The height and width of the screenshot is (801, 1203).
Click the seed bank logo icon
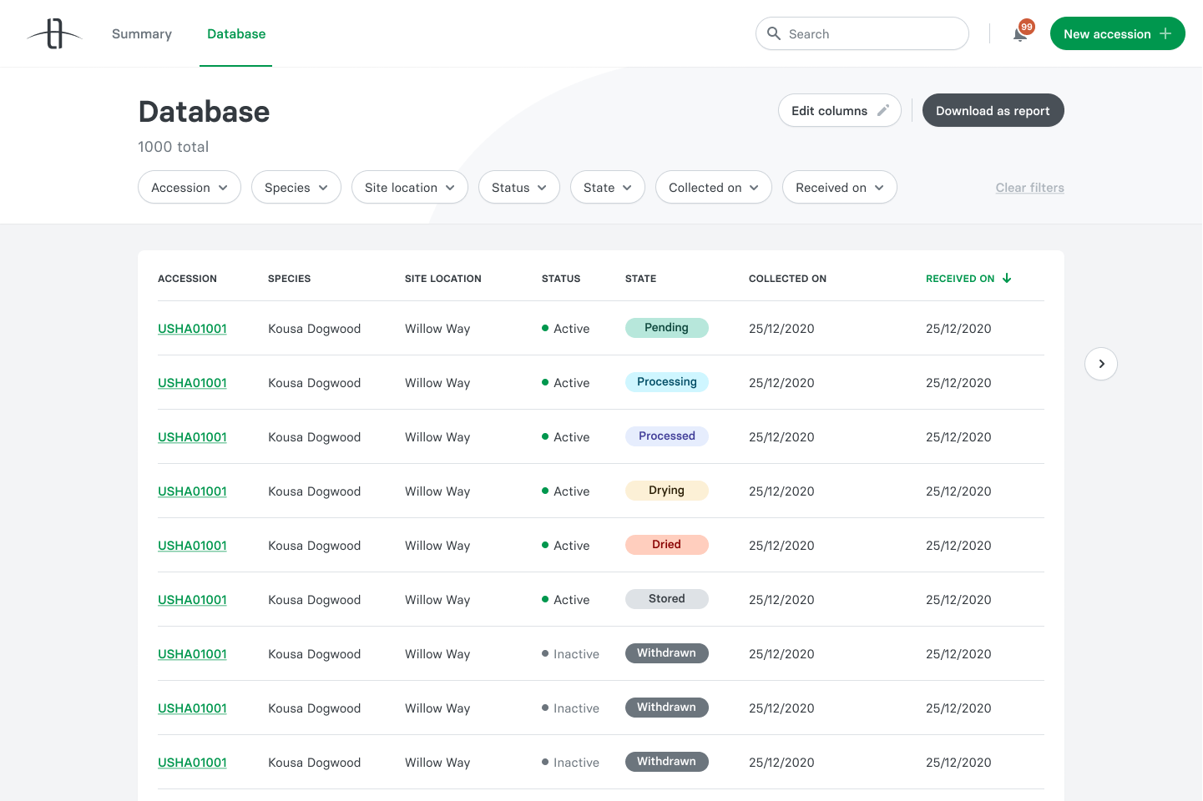(x=55, y=34)
